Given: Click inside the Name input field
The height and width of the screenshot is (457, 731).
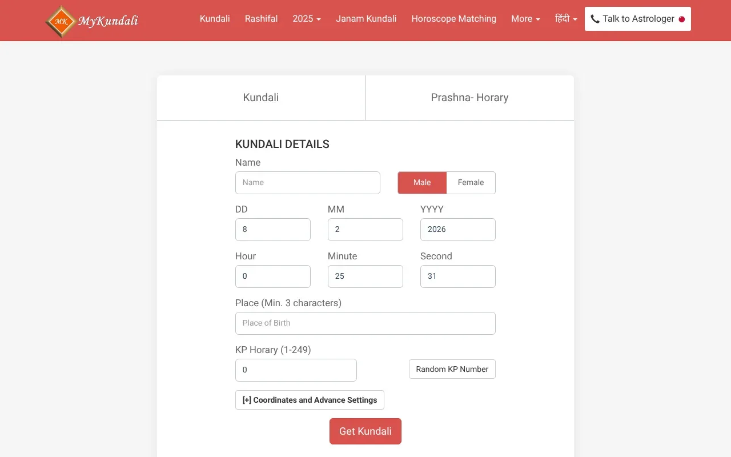Looking at the screenshot, I should pos(307,182).
